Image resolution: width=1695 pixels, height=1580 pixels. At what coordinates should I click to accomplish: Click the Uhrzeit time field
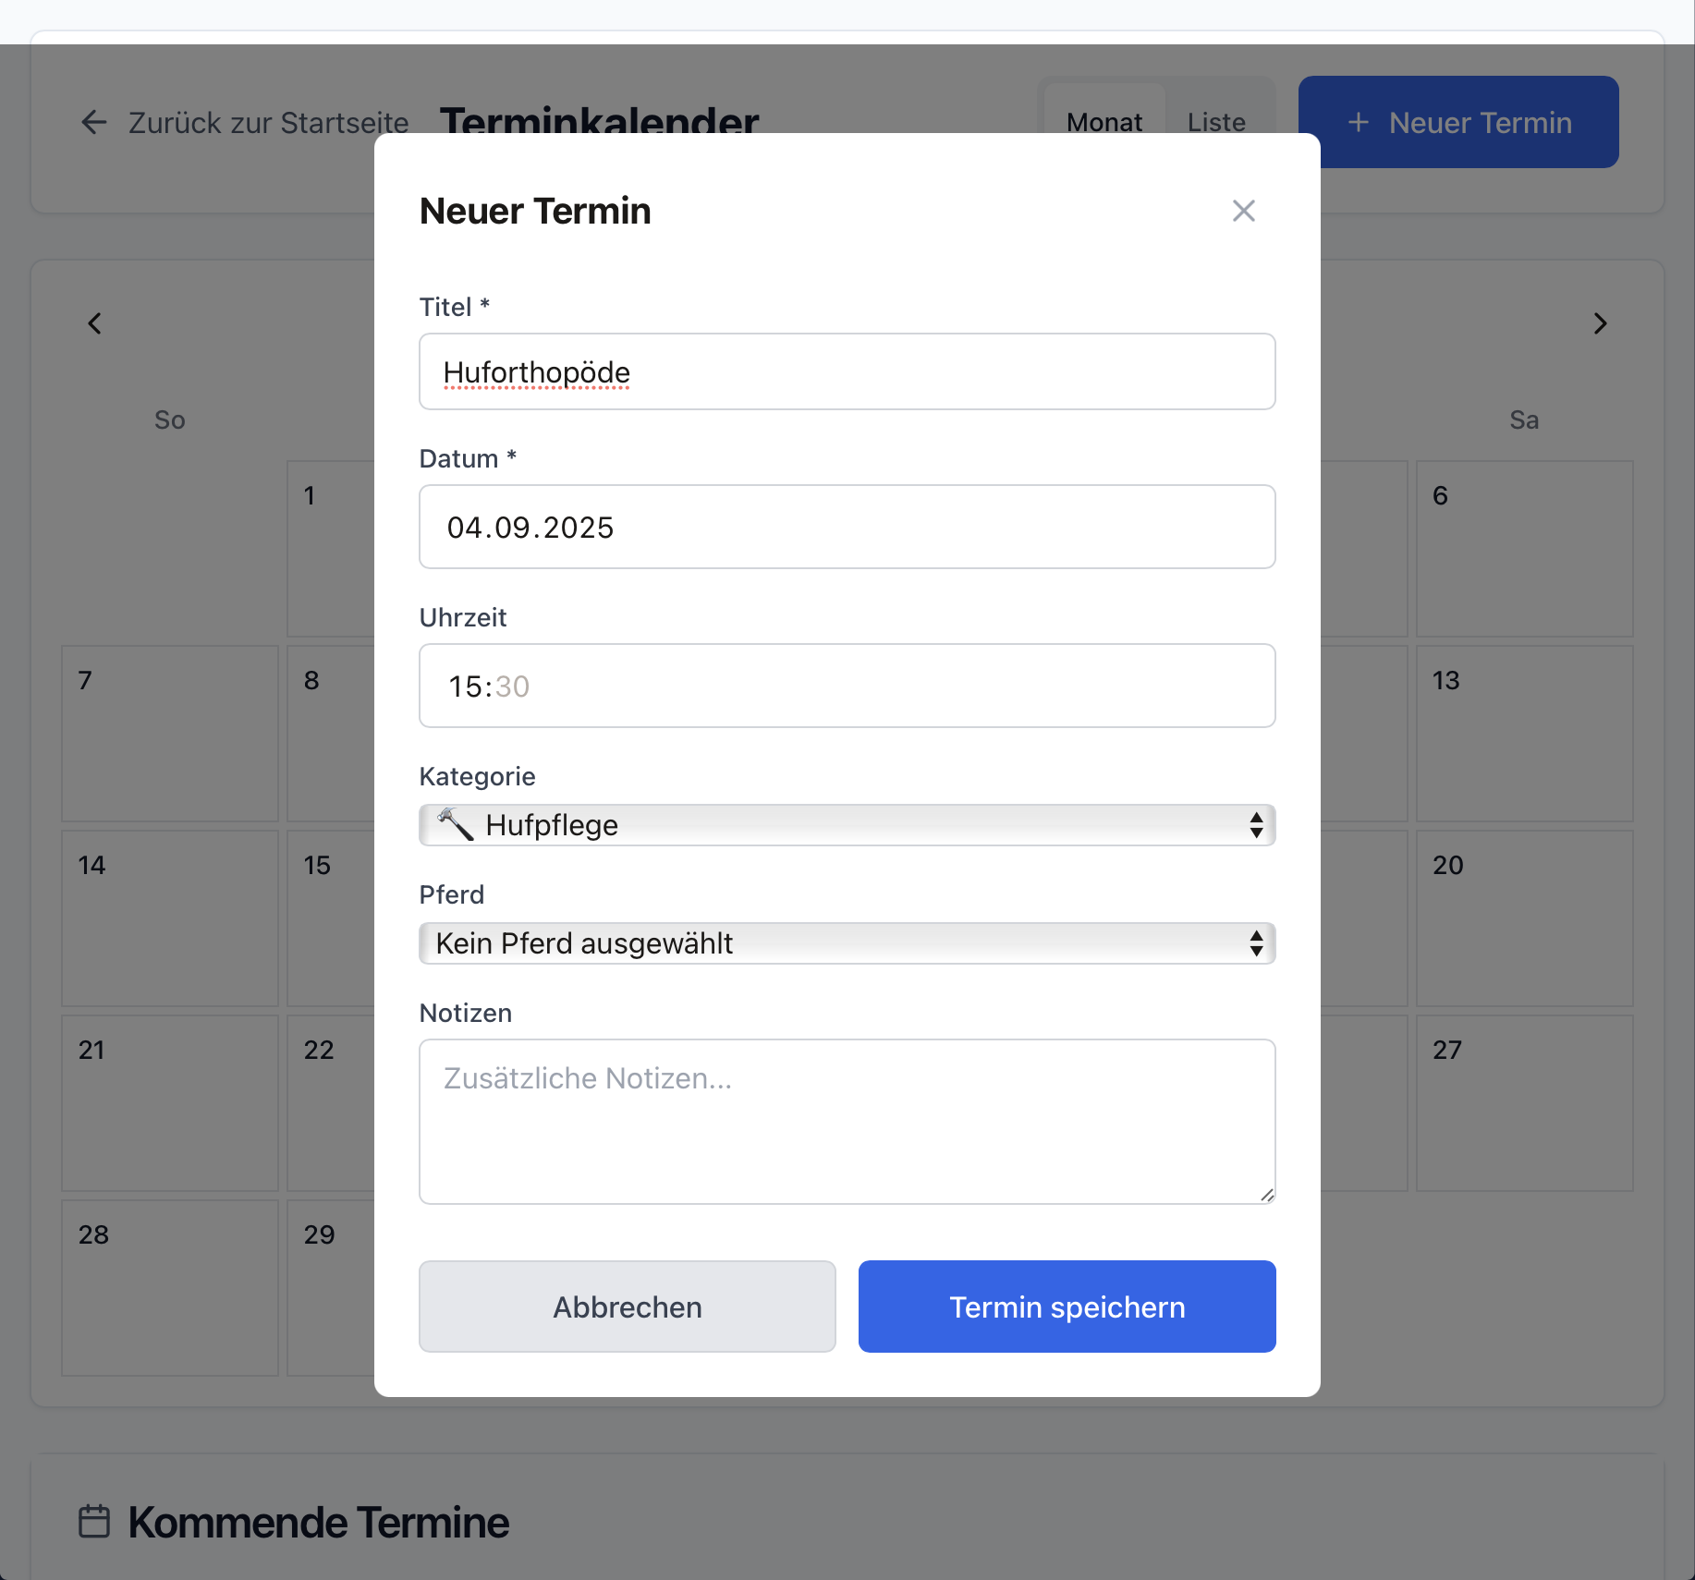pos(847,686)
